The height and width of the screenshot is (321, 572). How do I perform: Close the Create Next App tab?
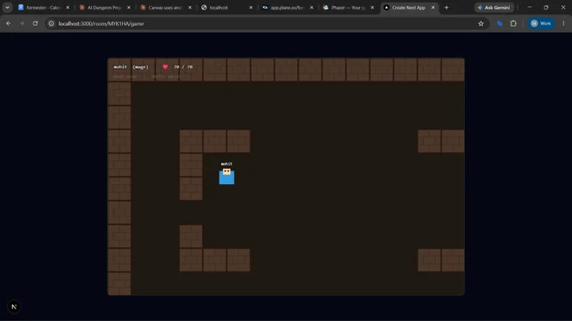(433, 8)
